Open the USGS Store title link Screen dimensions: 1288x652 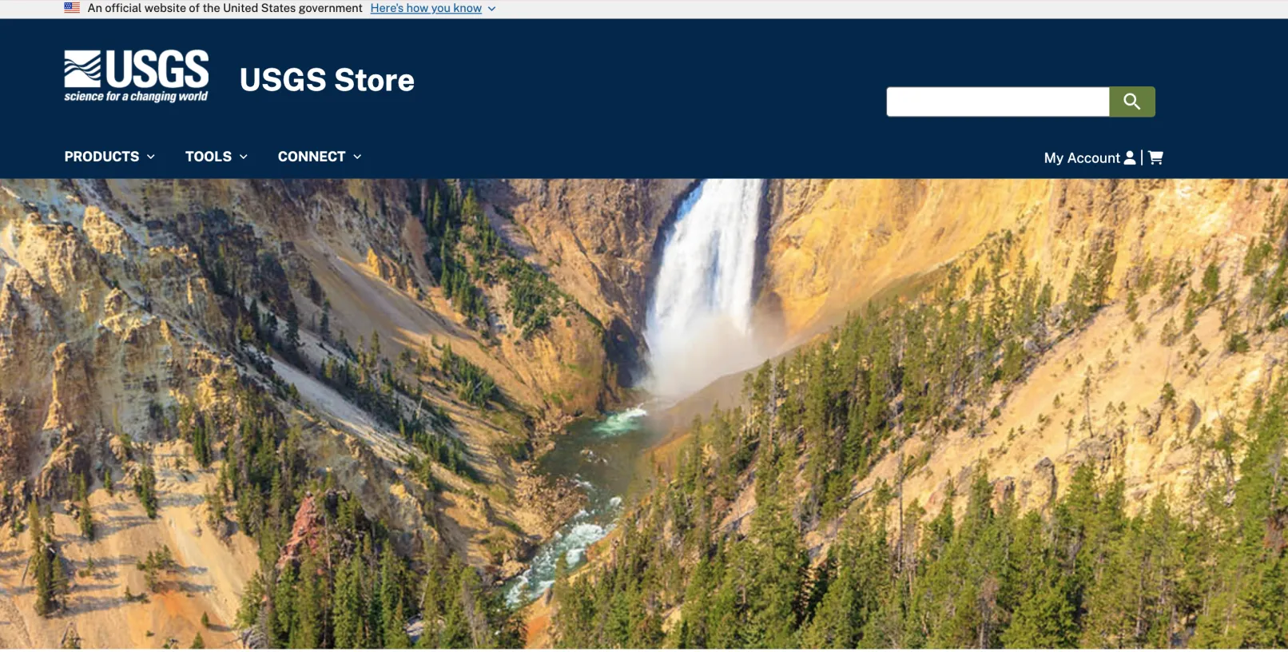pos(327,80)
